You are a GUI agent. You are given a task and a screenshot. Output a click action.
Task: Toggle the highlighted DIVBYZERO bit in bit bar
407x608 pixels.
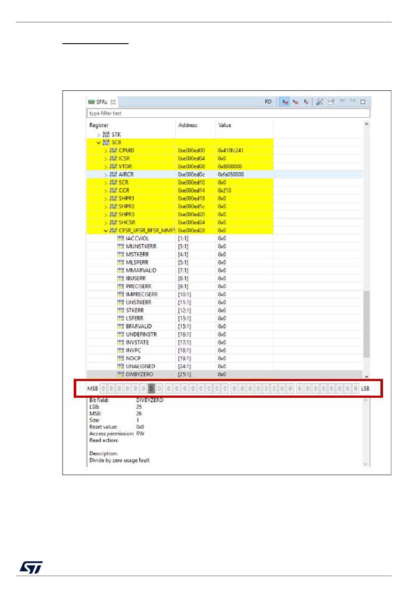tap(151, 388)
